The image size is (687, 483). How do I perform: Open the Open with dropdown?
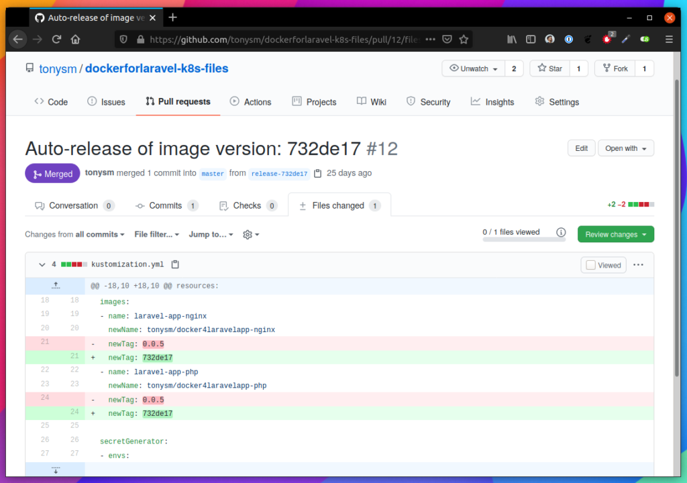[626, 148]
